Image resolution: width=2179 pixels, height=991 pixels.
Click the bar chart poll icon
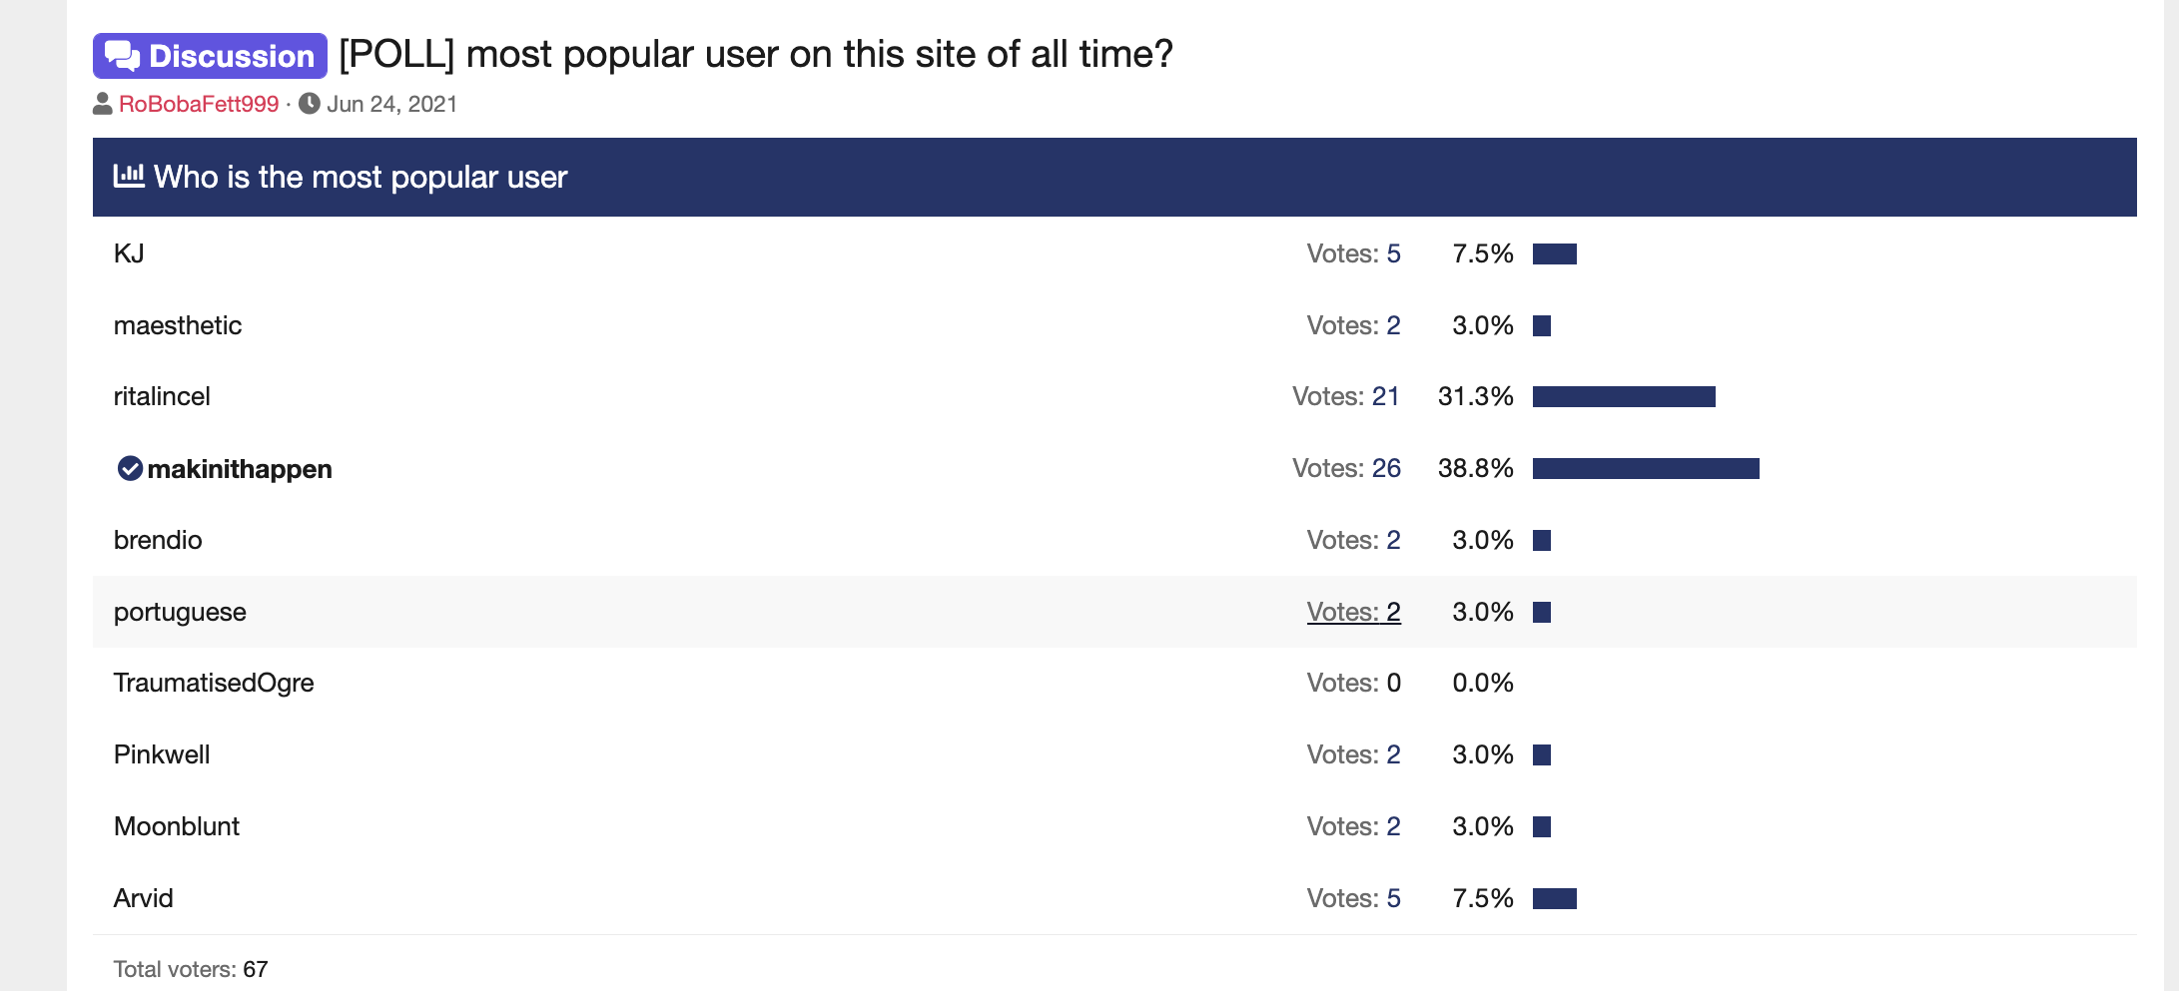click(129, 177)
